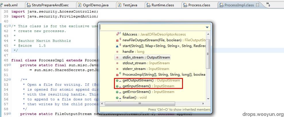Image resolution: width=284 pixels, height=117 pixels.
Task: Select stdin_stream : OutputStream entry
Action: [142, 57]
